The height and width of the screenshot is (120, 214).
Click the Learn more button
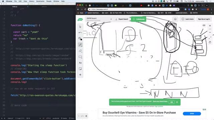[188, 19]
